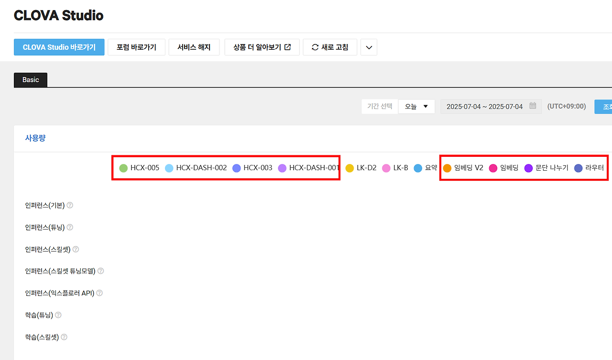Click the 라우터 legend label
The image size is (612, 360).
(x=594, y=168)
